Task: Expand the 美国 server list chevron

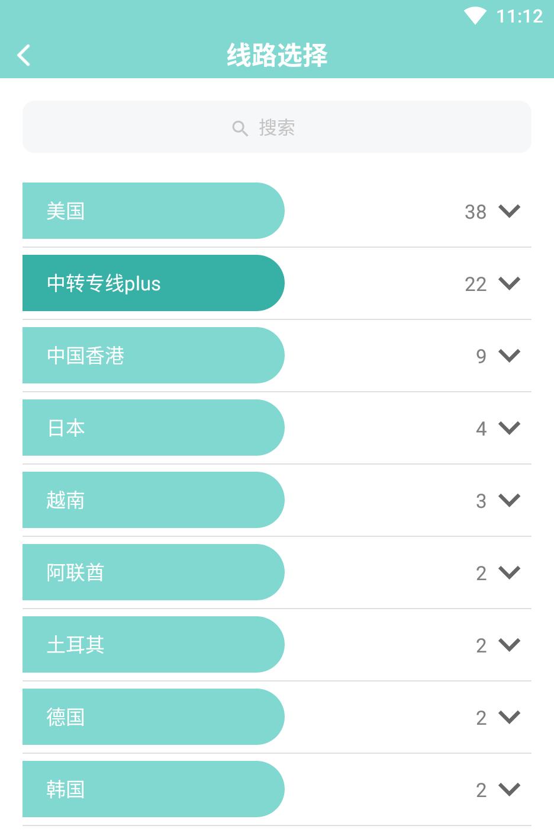Action: [509, 211]
